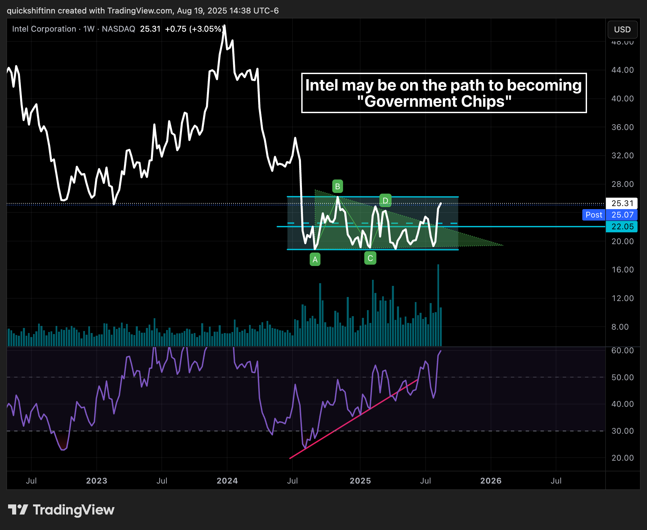Select the pink RSI trendline

354,419
